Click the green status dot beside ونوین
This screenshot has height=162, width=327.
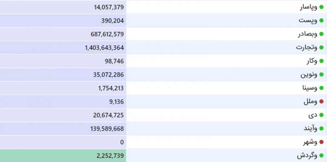pyautogui.click(x=321, y=74)
